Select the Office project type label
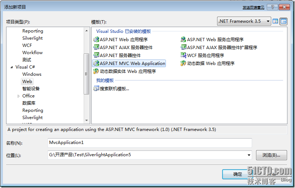 (28, 96)
